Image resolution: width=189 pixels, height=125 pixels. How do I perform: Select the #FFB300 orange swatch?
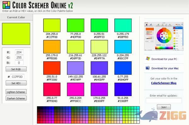(52, 47)
